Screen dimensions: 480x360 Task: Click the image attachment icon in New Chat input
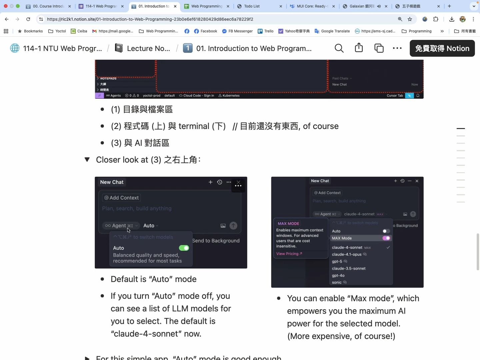tap(223, 226)
